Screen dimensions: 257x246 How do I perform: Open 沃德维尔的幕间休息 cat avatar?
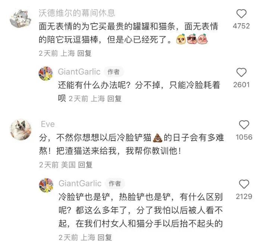(x=20, y=18)
